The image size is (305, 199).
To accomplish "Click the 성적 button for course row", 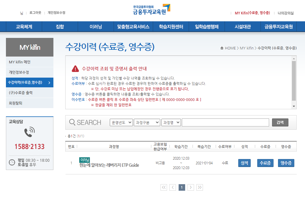I will tap(244, 163).
